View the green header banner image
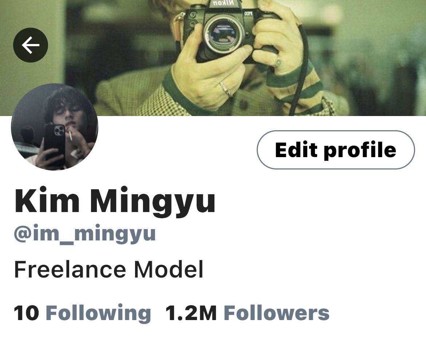Viewport: 426px width, 347px height. point(213,58)
